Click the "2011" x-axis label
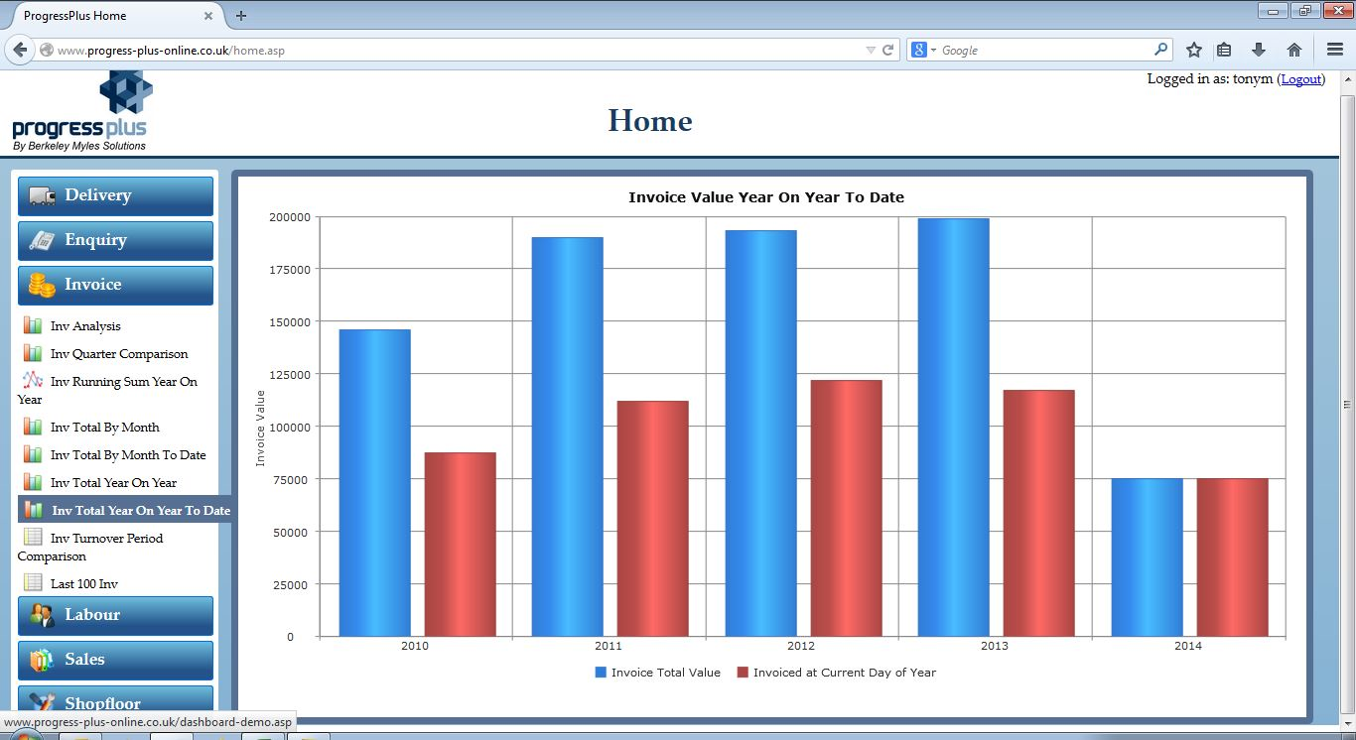The height and width of the screenshot is (740, 1356). [609, 646]
